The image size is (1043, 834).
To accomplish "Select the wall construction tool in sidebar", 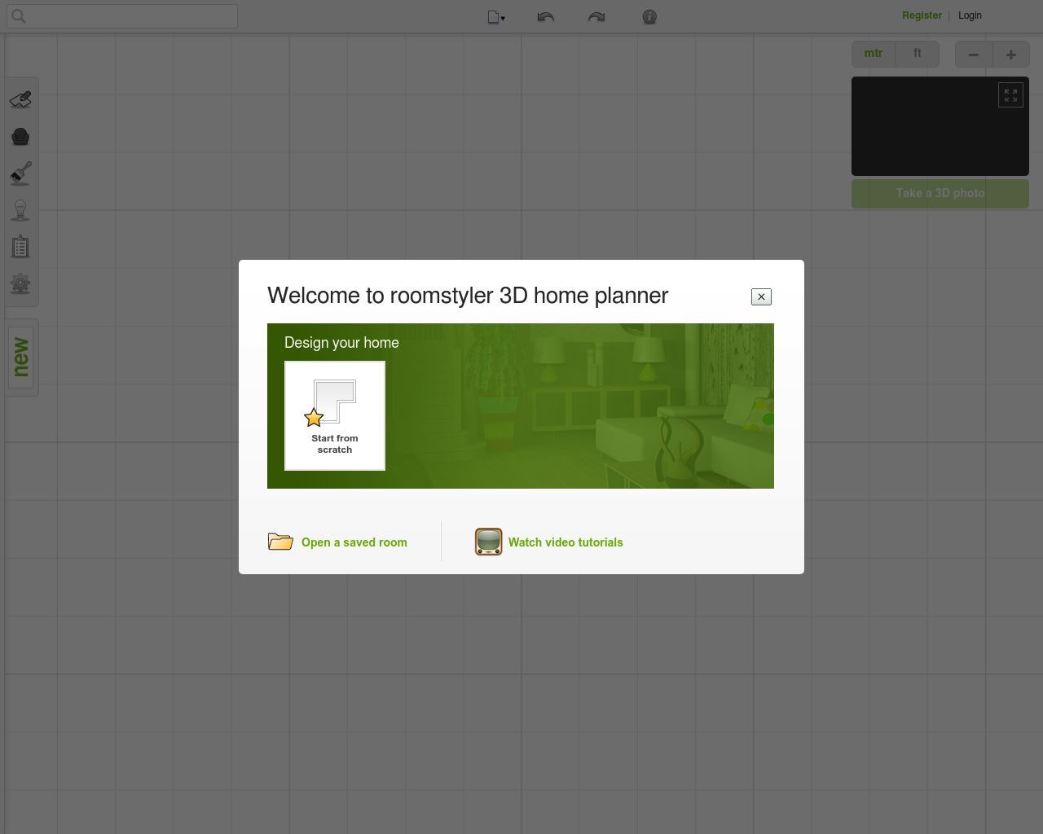I will tap(20, 99).
